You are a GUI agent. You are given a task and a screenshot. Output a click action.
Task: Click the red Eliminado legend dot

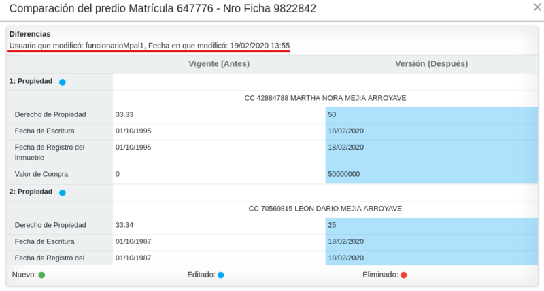tap(403, 275)
